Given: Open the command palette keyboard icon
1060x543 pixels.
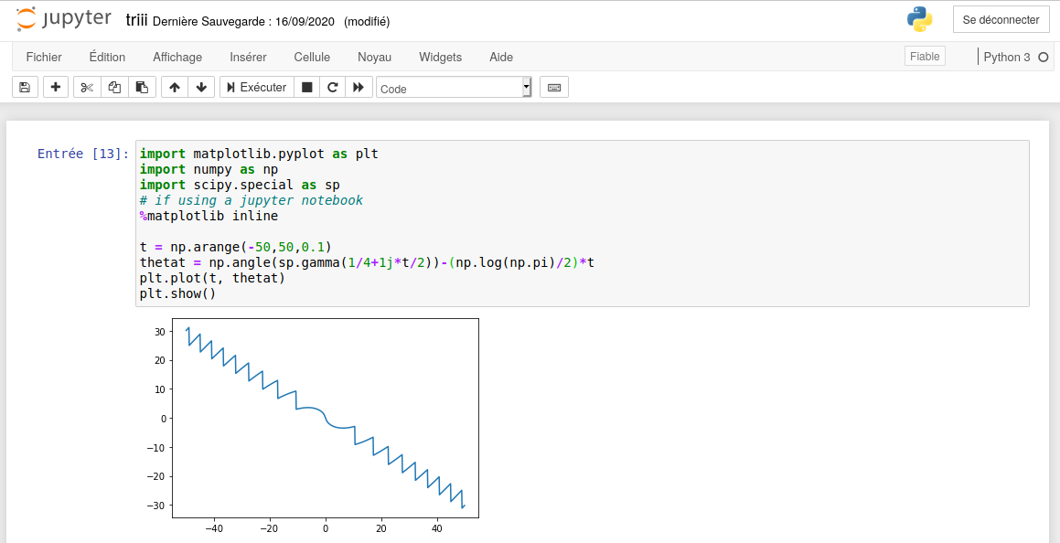Looking at the screenshot, I should [553, 88].
